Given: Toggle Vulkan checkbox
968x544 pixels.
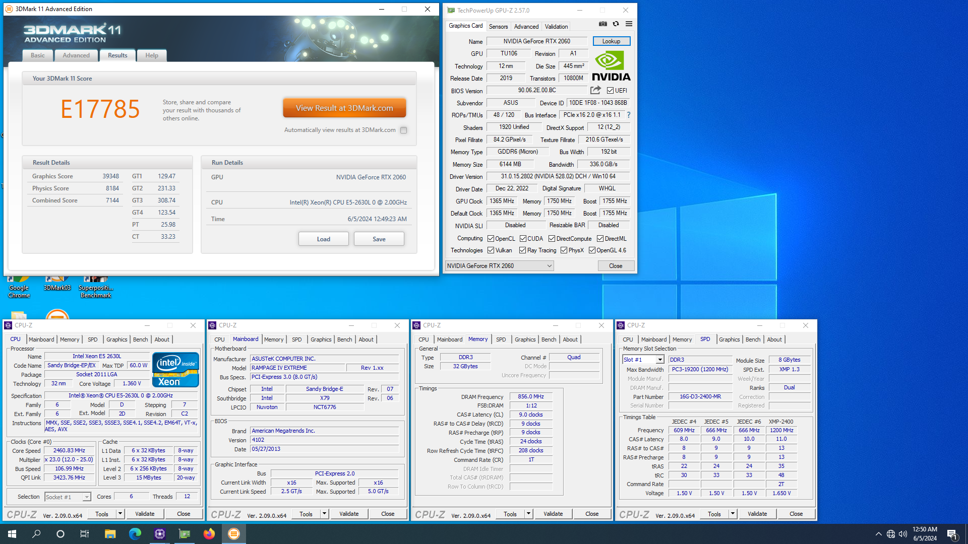Looking at the screenshot, I should tap(491, 250).
